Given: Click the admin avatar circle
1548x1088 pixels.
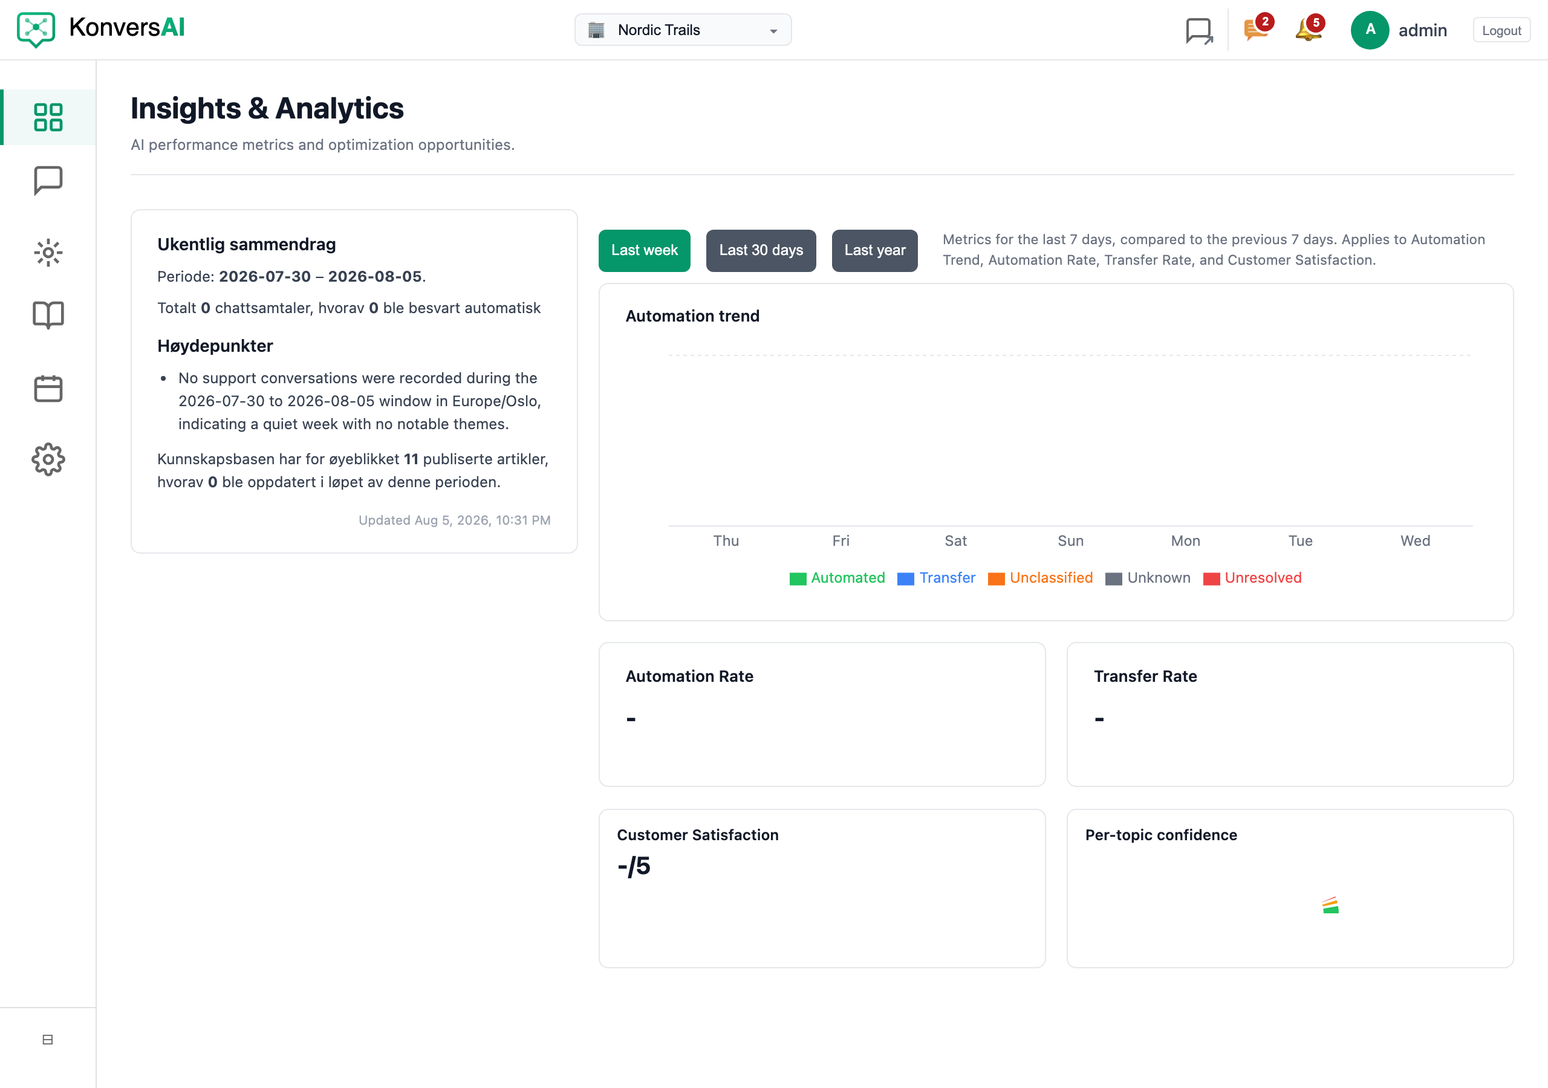Looking at the screenshot, I should (x=1370, y=30).
